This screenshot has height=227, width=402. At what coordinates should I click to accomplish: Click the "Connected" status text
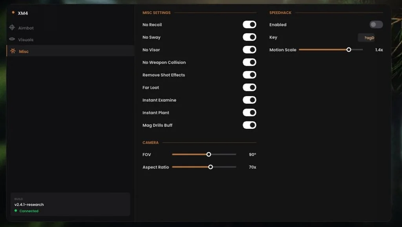pos(29,211)
